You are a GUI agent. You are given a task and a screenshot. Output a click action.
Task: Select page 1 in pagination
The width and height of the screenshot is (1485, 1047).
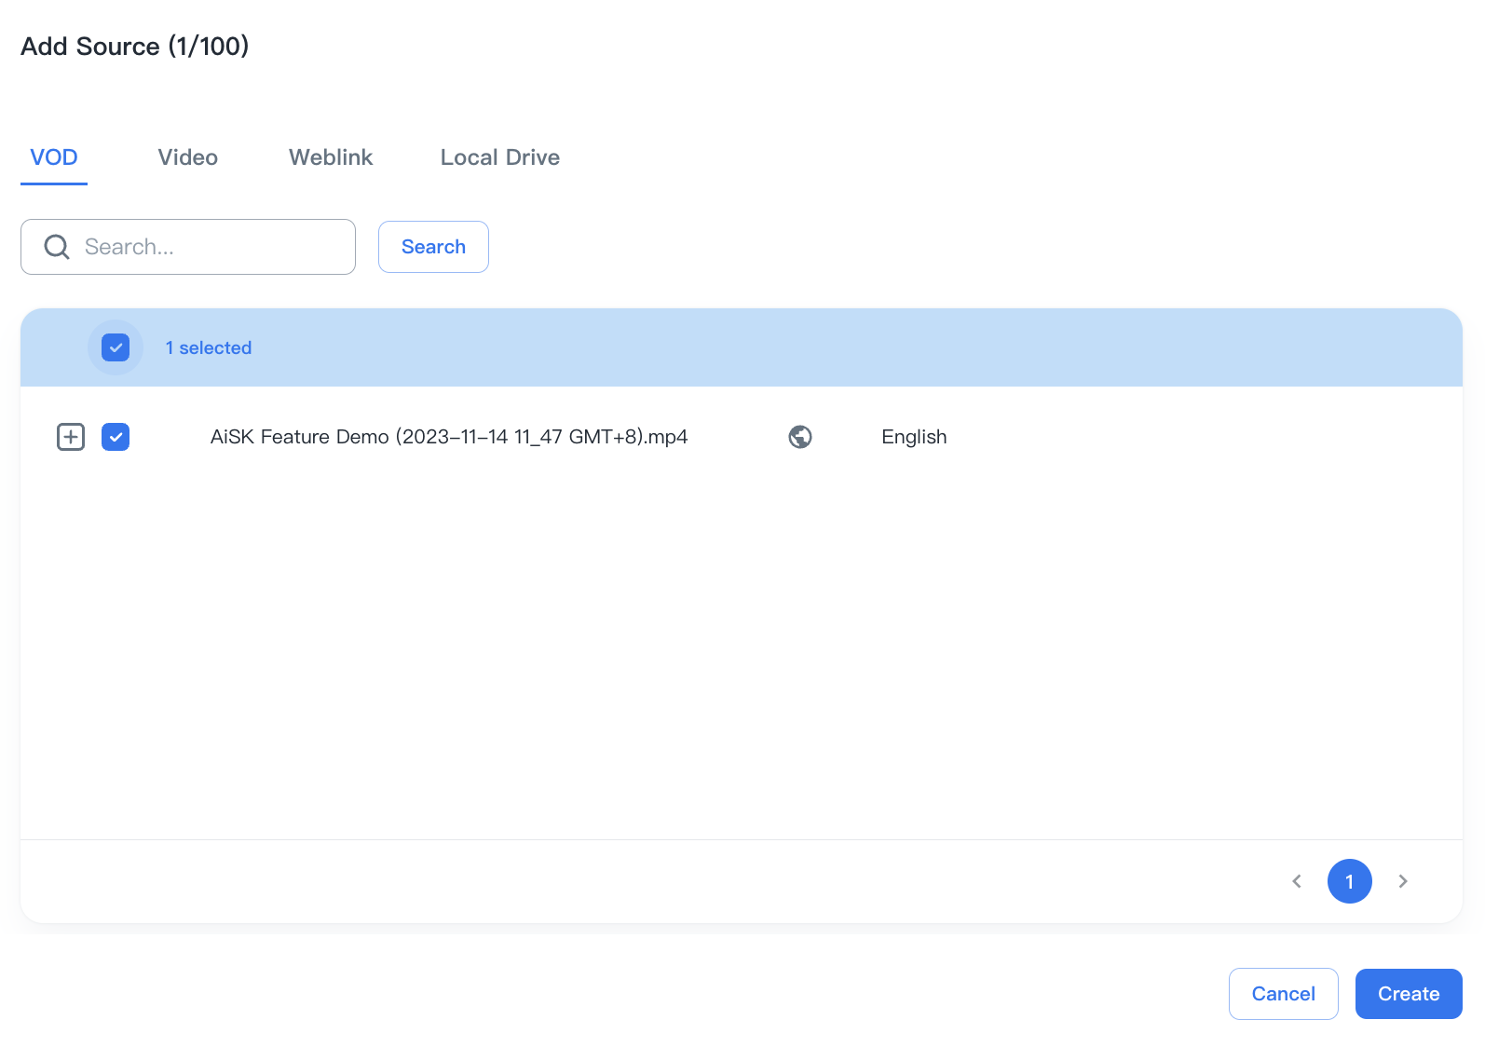coord(1349,881)
